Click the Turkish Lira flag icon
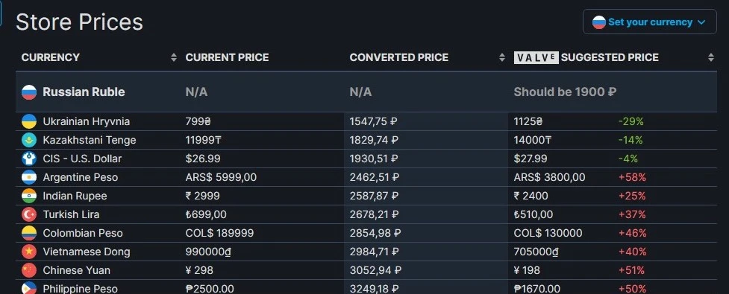 (29, 214)
